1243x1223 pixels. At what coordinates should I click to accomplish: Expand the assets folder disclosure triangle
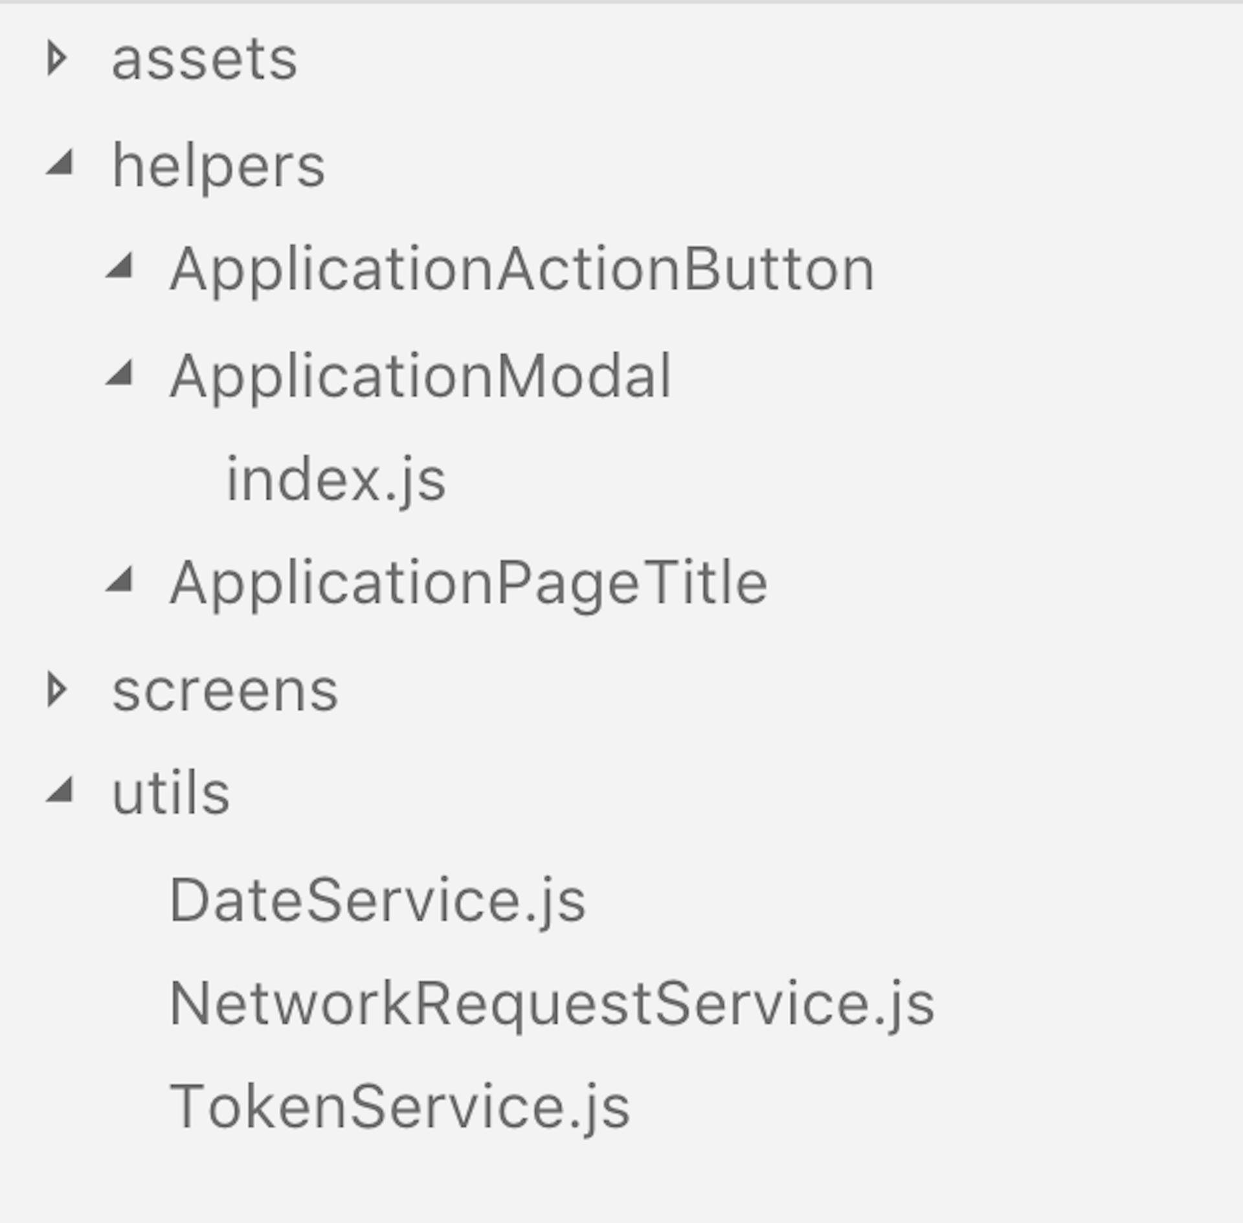[57, 59]
